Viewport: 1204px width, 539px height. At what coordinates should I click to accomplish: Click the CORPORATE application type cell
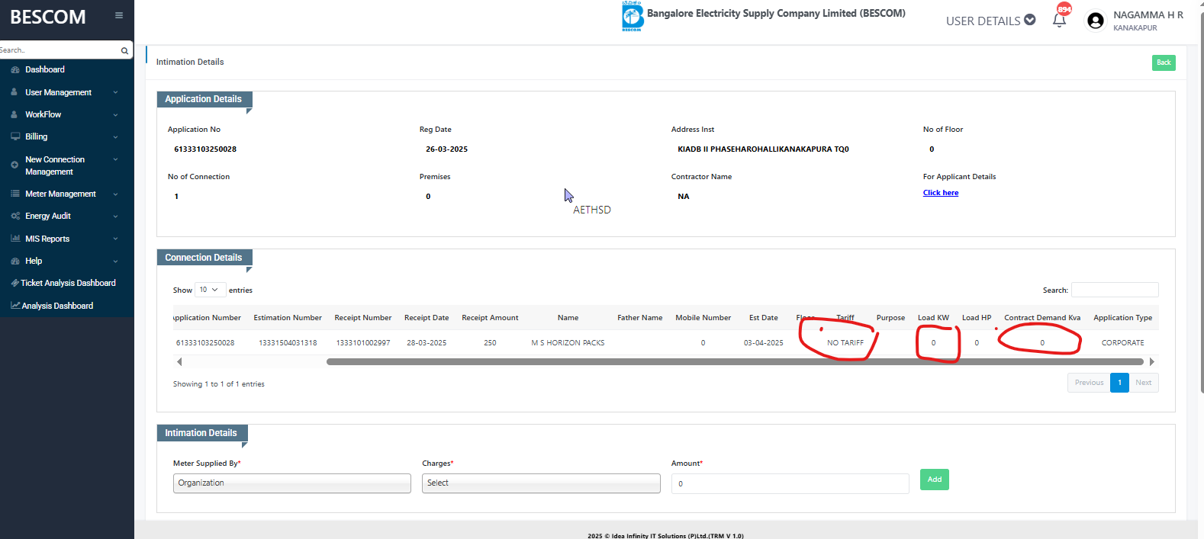pyautogui.click(x=1122, y=343)
